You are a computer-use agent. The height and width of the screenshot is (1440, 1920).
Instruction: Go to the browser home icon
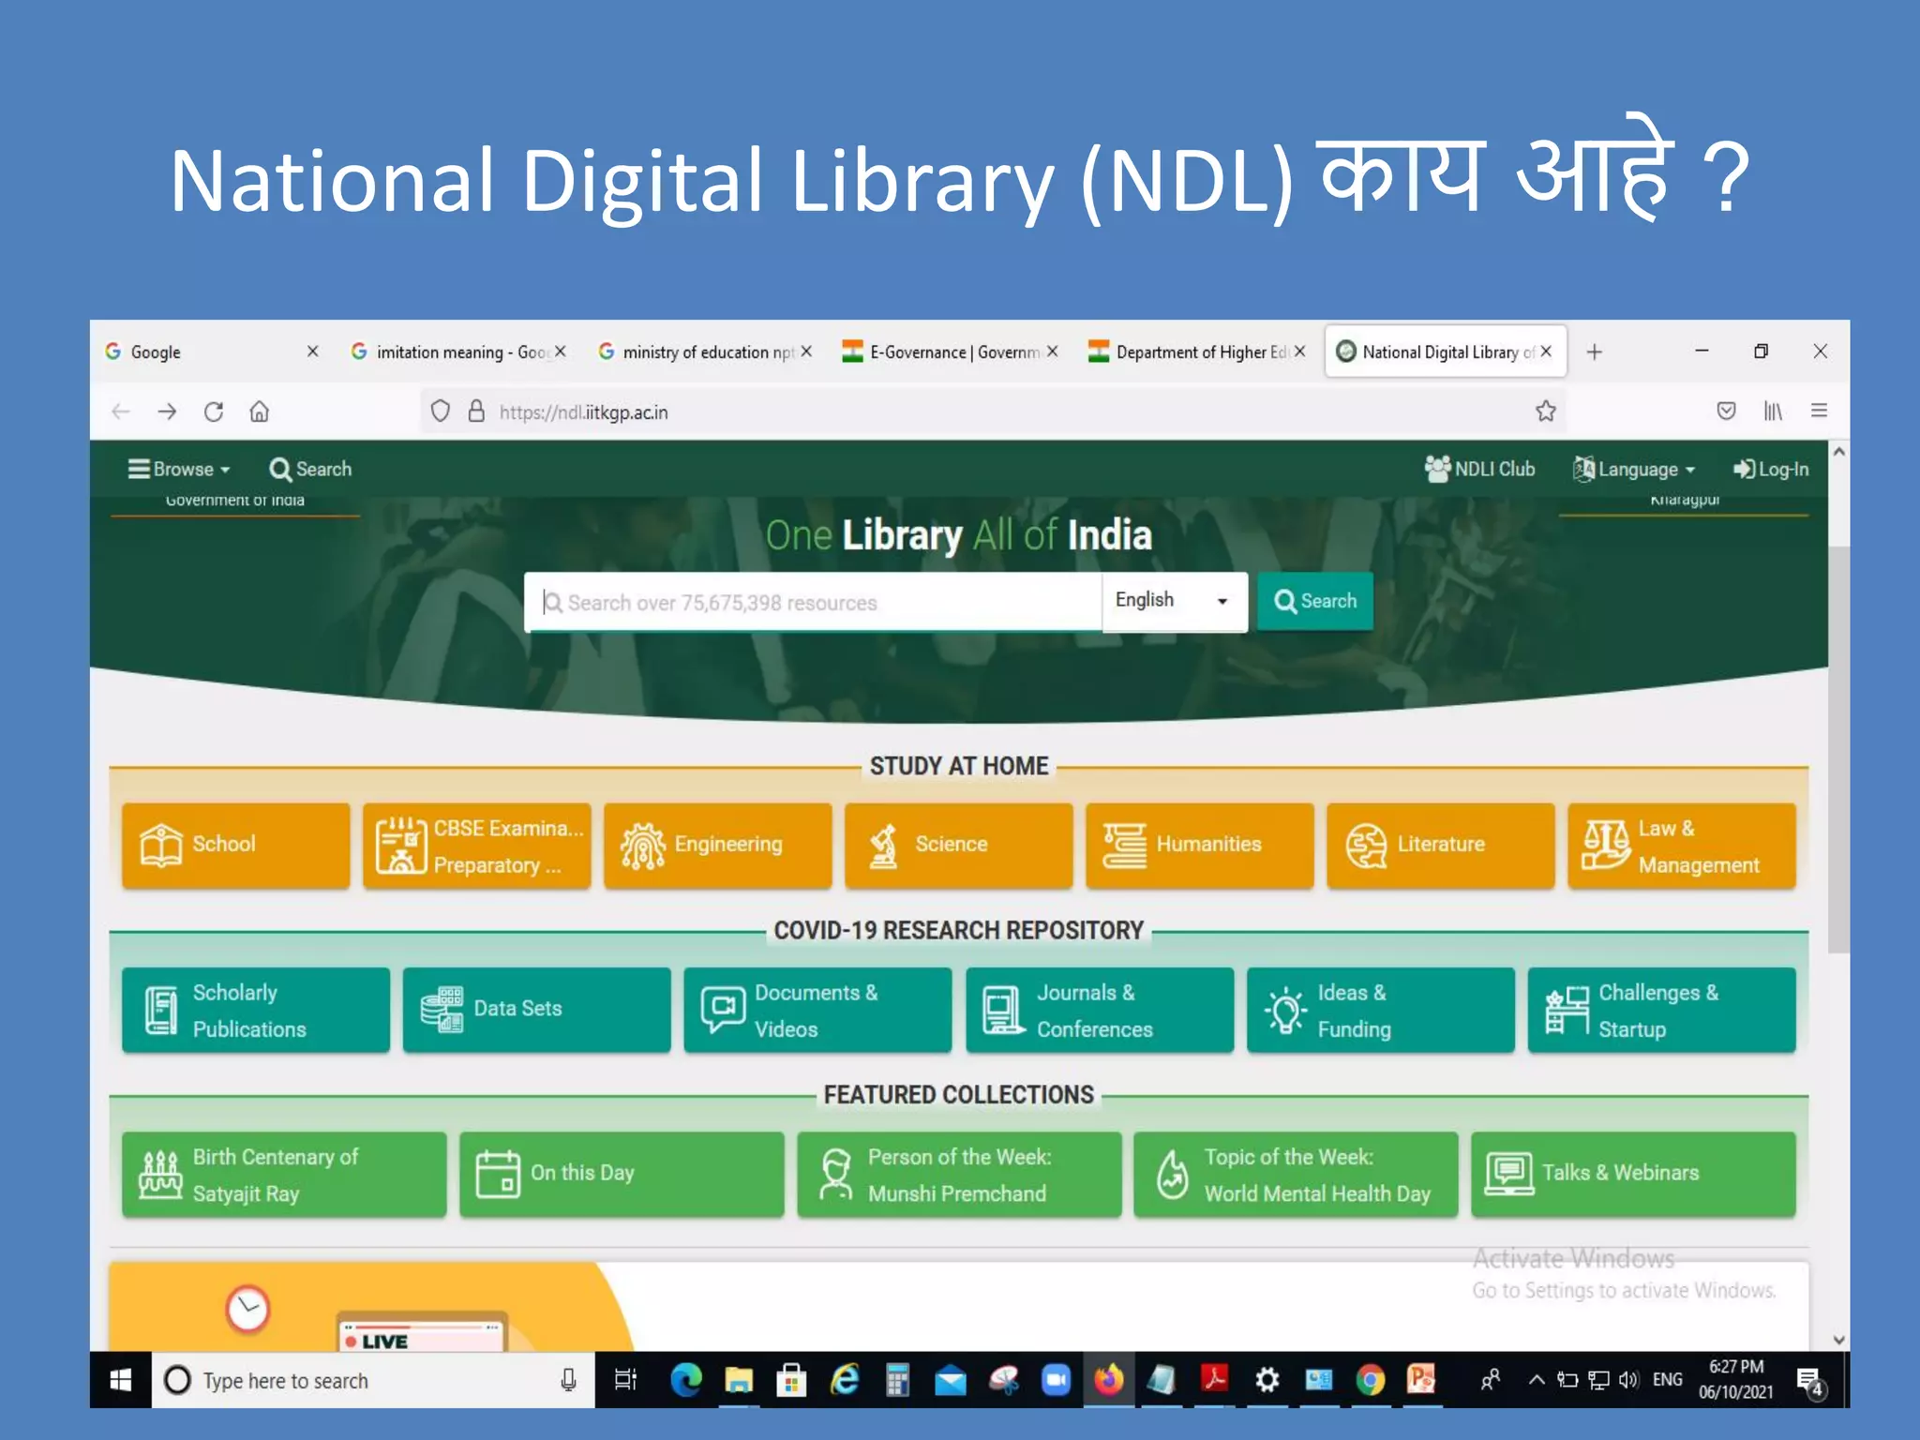click(x=260, y=412)
